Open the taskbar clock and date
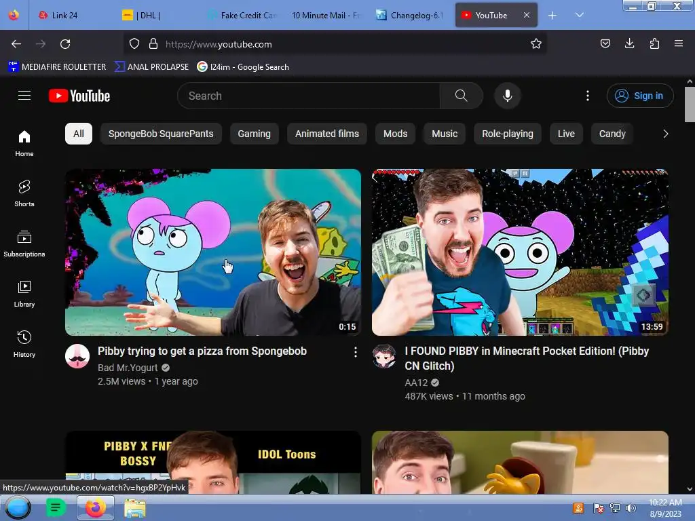The width and height of the screenshot is (695, 521). [665, 508]
